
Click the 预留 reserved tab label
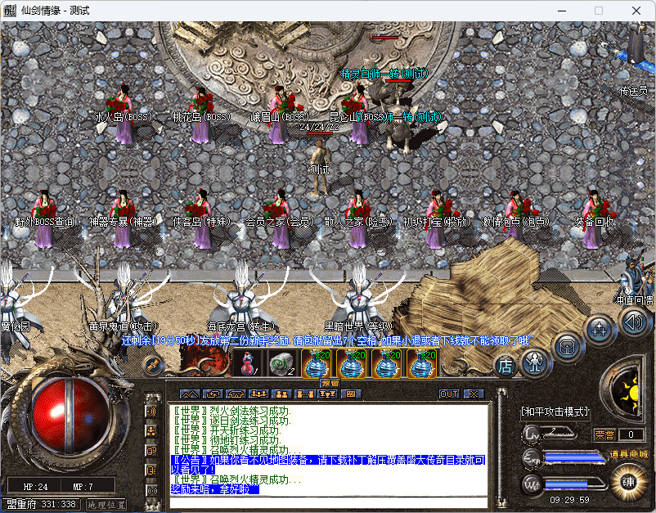[x=330, y=383]
